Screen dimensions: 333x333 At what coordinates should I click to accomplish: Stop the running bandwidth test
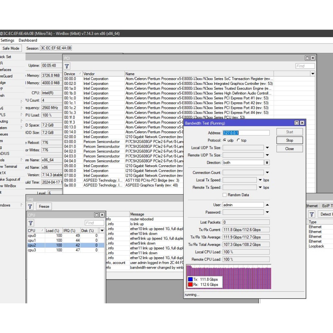289,140
